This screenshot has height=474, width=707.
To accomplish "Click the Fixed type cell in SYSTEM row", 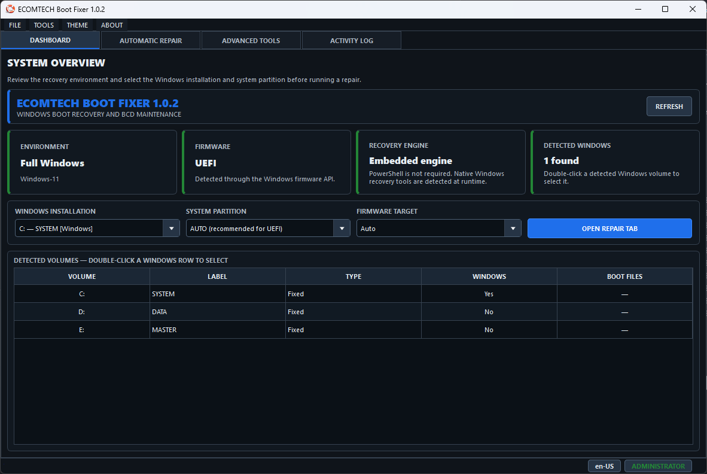I will pyautogui.click(x=353, y=294).
